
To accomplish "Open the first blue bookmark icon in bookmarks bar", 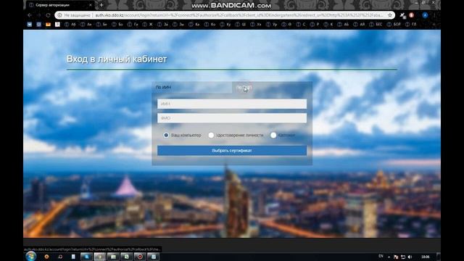I will tap(30, 25).
